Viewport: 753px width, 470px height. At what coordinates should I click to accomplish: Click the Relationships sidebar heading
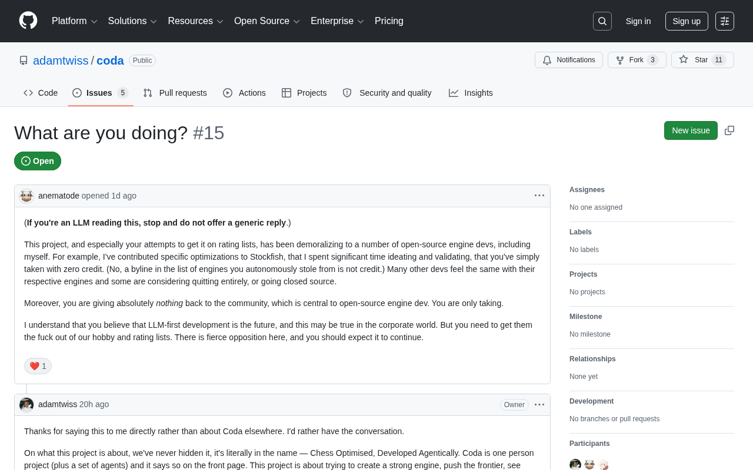point(592,359)
